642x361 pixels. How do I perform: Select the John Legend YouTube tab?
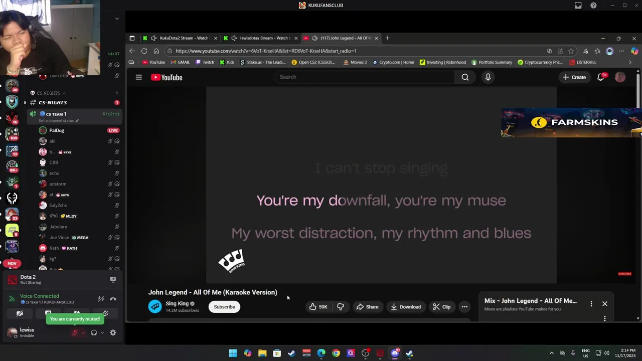pyautogui.click(x=341, y=38)
